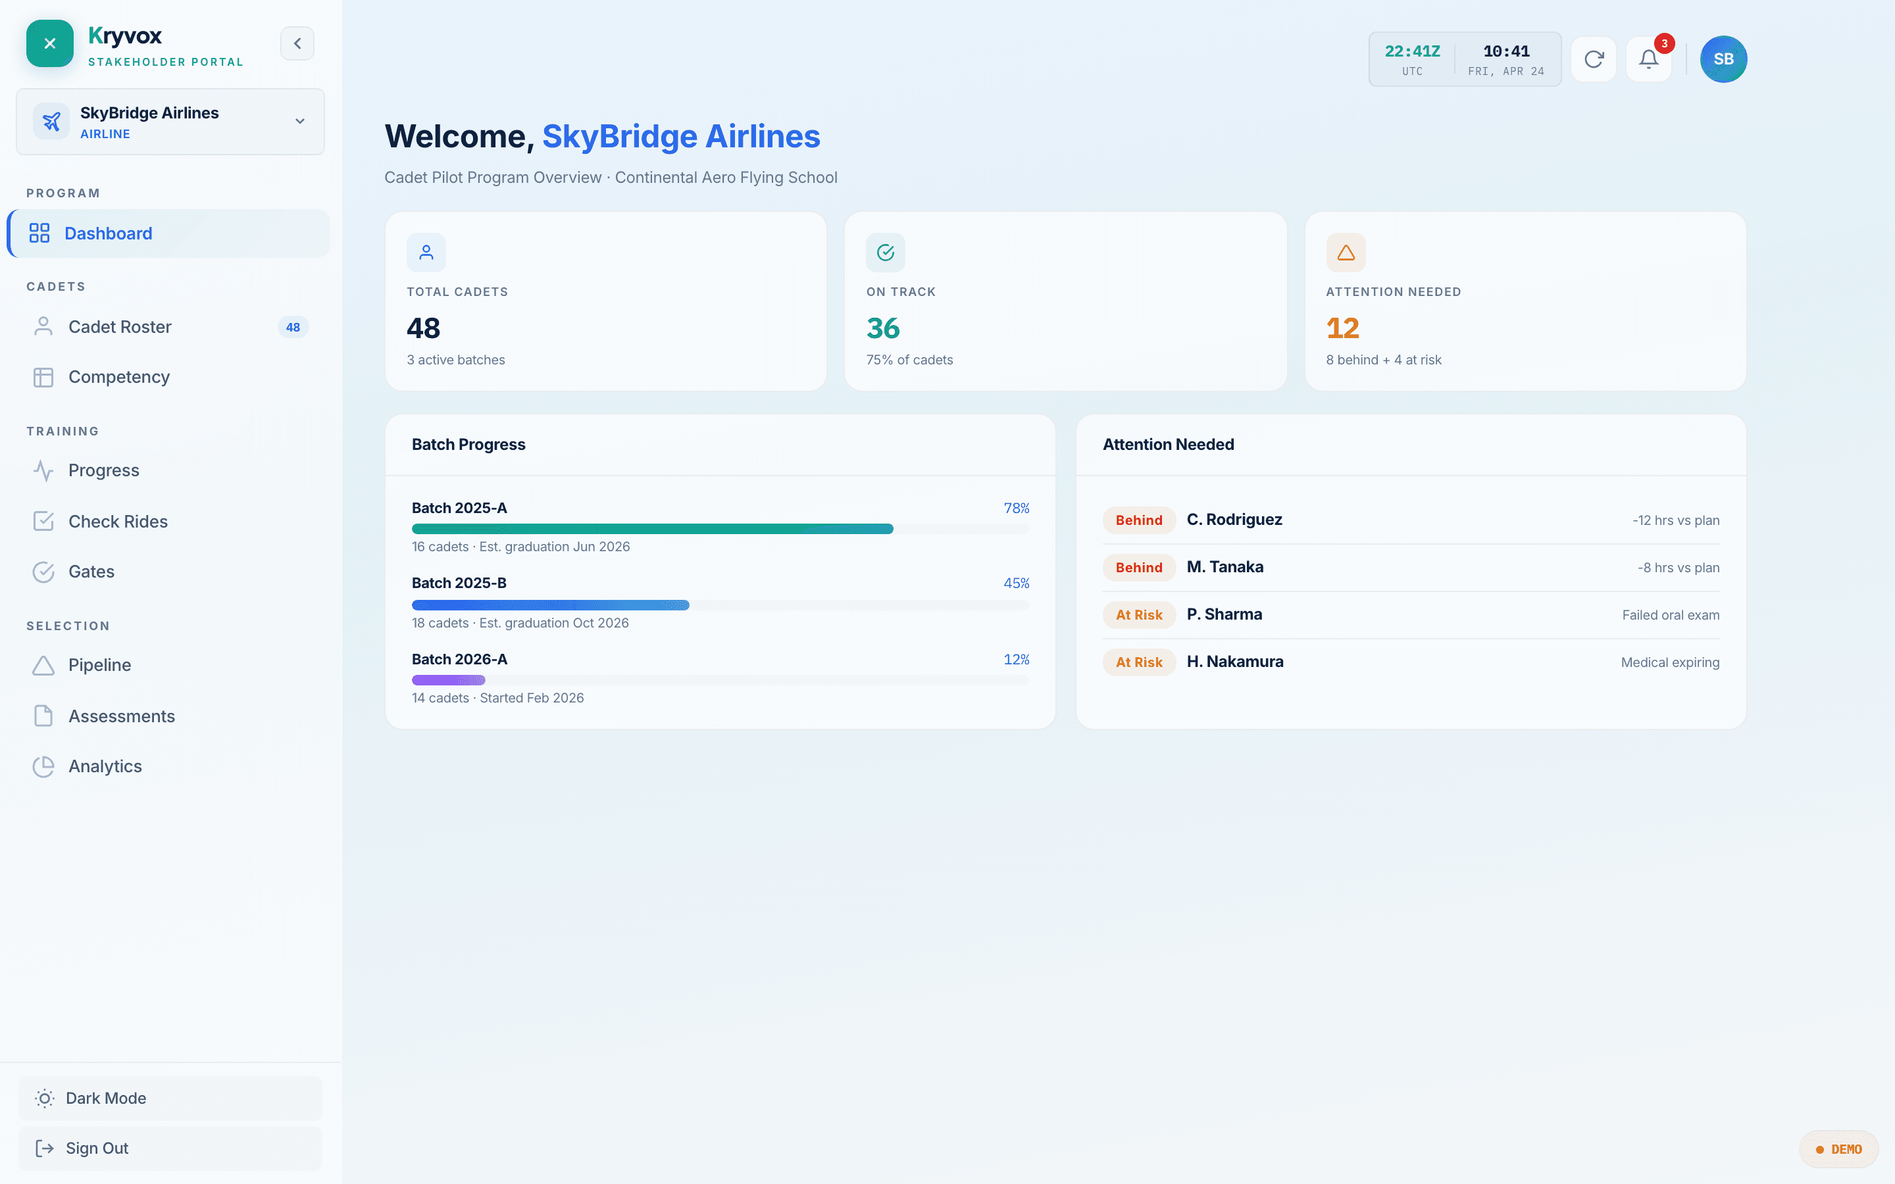Toggle Dark Mode
Viewport: 1895px width, 1184px height.
click(170, 1098)
